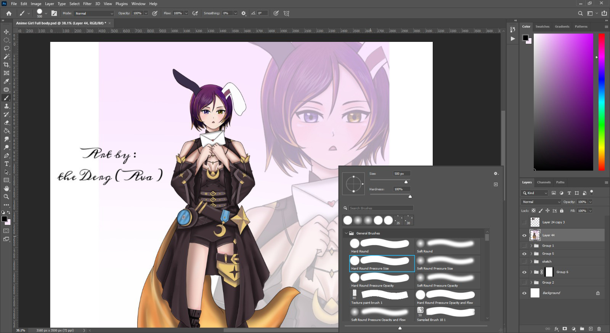This screenshot has height=333, width=610.
Task: Hide Group 6 visibility eye
Action: click(x=524, y=272)
